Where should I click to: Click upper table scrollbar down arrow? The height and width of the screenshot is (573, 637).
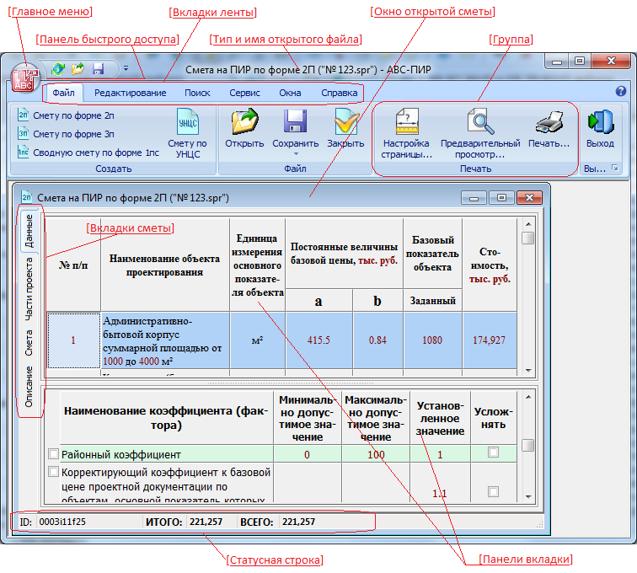click(x=528, y=370)
